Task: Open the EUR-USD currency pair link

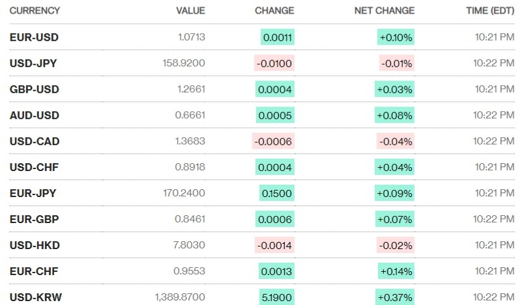Action: pyautogui.click(x=34, y=37)
